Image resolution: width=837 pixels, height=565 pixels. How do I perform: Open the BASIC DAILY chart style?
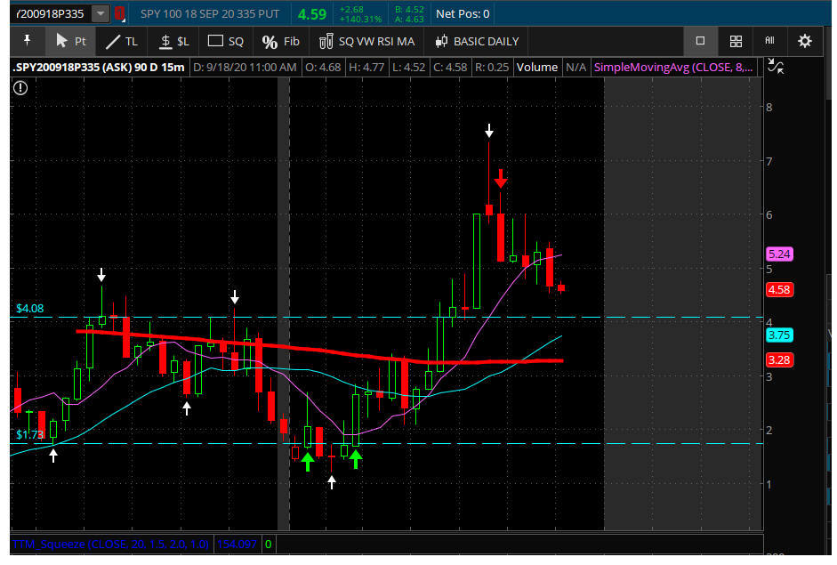tap(477, 41)
